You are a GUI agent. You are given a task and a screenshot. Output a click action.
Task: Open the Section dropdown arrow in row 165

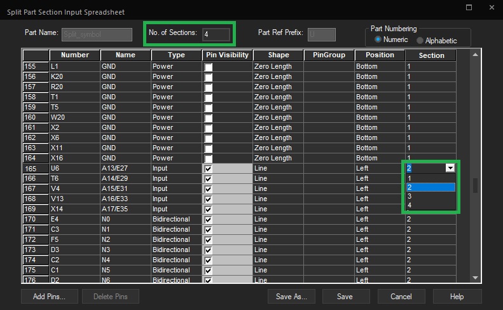point(450,168)
